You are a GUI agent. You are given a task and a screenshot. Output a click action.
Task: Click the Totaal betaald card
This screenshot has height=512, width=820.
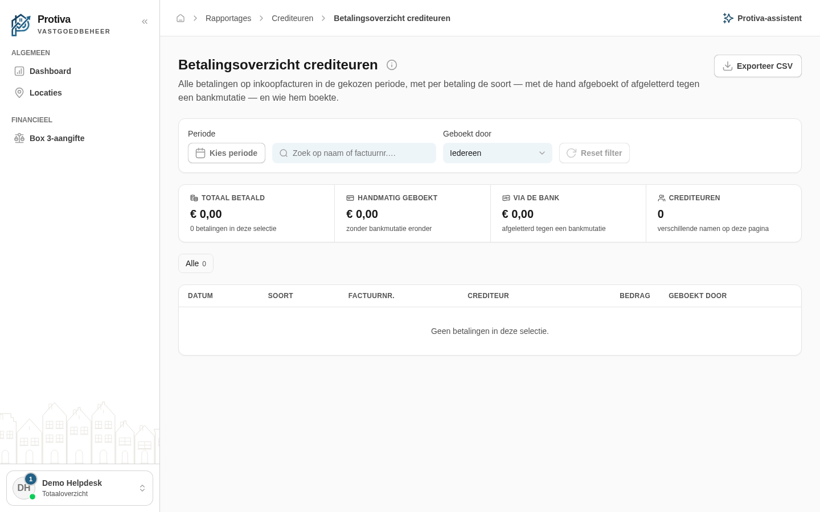click(257, 213)
